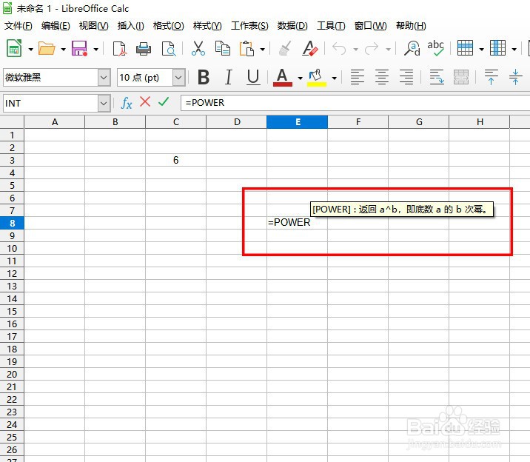Viewport: 530px width, 462px height.
Task: Select column E header
Action: (x=297, y=122)
